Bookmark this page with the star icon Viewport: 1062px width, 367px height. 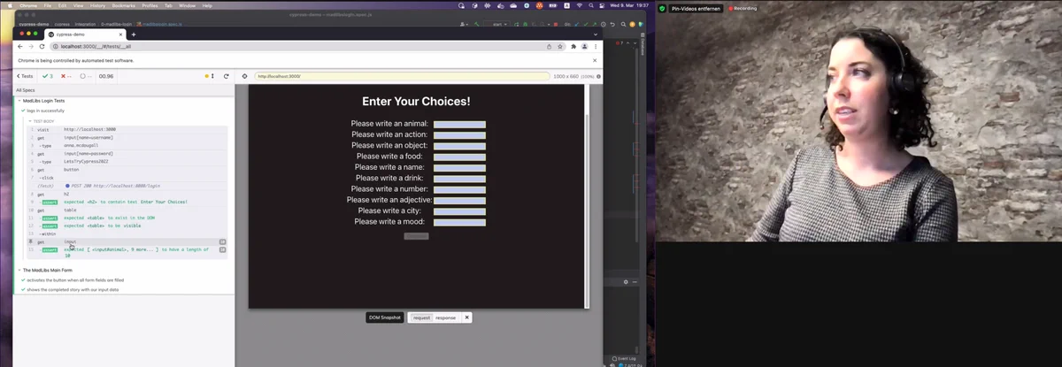click(560, 46)
